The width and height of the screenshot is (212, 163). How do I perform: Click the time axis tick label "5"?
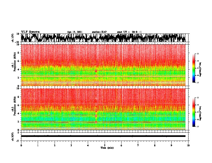[105, 145]
